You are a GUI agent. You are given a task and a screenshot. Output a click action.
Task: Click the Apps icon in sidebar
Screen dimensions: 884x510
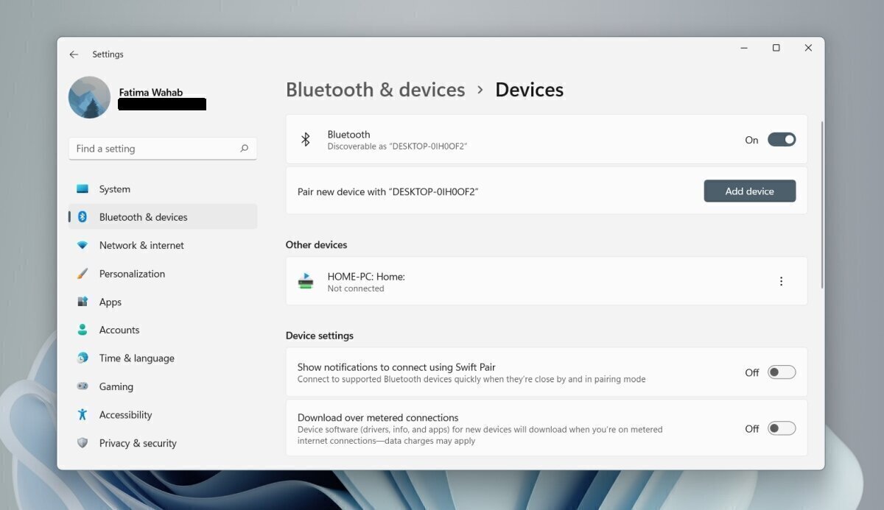[83, 302]
